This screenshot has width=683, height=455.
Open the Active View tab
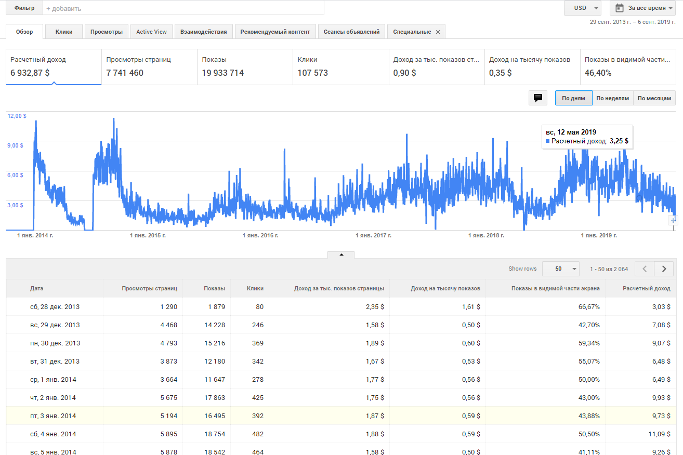click(x=151, y=32)
